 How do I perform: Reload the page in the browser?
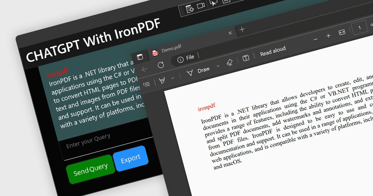(161, 65)
